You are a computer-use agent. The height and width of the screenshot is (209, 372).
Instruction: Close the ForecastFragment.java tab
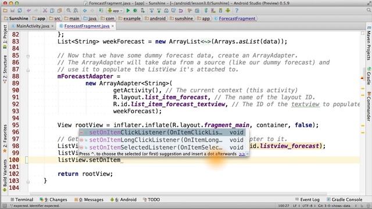point(113,26)
